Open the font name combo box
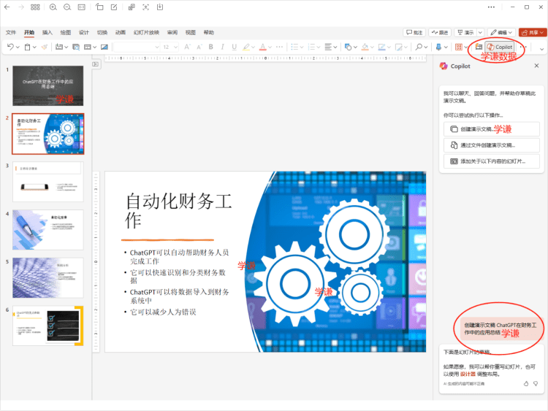This screenshot has width=548, height=411. (137, 47)
